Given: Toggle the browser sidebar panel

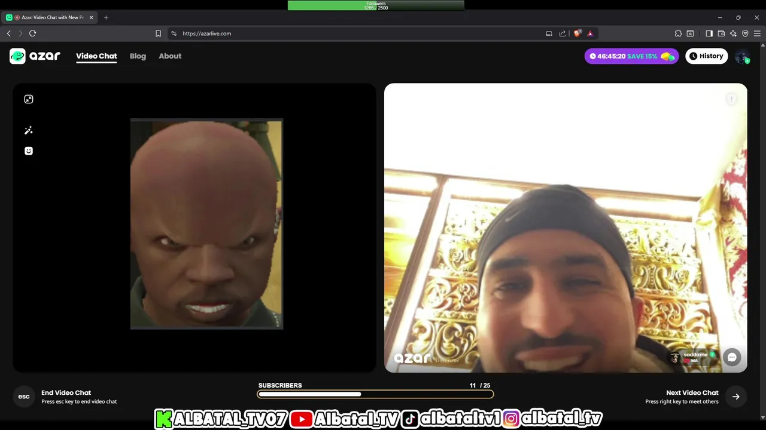Looking at the screenshot, I should (x=709, y=33).
